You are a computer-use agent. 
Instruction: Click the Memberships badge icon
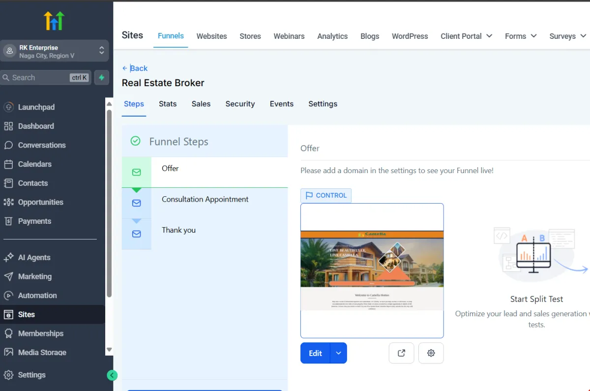coord(8,333)
